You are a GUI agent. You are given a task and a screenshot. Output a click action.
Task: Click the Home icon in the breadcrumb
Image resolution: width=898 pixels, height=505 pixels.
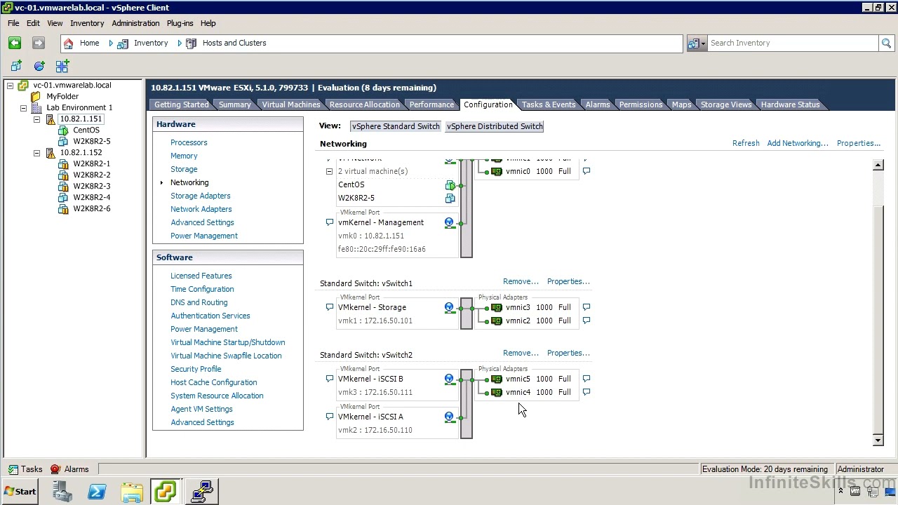[68, 43]
